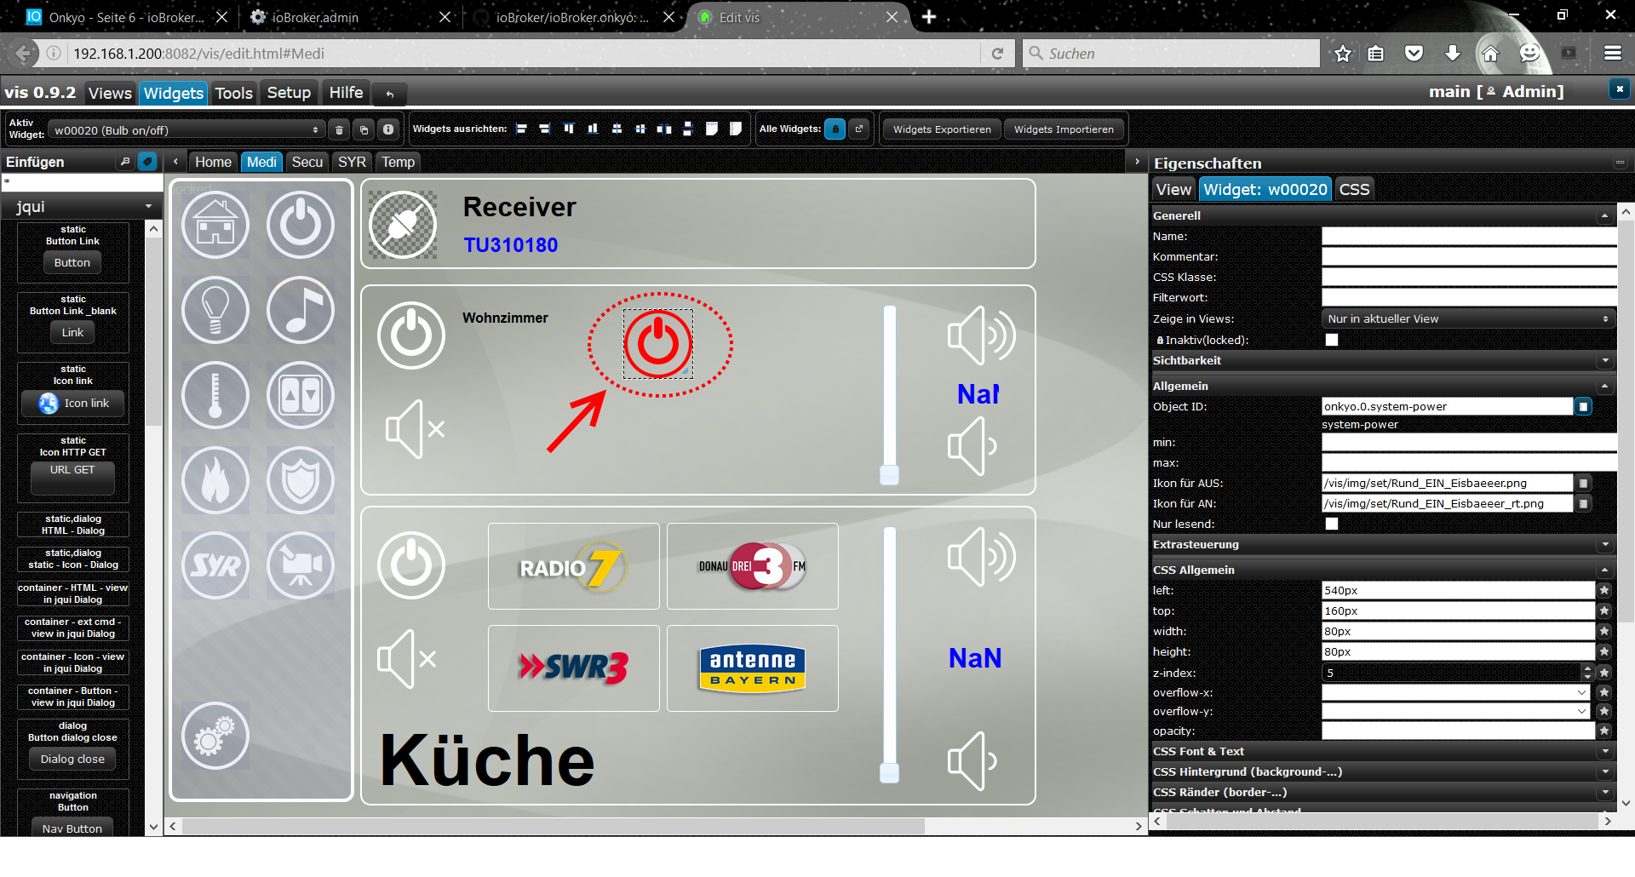Click the Wohnzimmer mute speaker icon

tap(415, 429)
